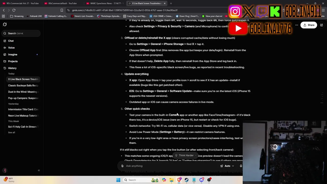Open the three-dot more options menu
This screenshot has width=327, height=184.
tap(297, 25)
